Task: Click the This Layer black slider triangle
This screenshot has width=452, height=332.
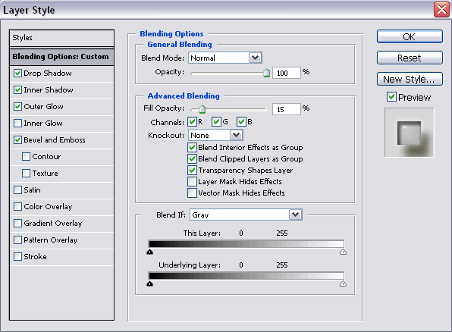Action: pos(150,252)
